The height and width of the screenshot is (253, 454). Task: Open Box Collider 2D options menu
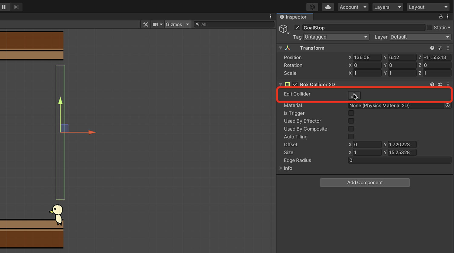coord(448,84)
